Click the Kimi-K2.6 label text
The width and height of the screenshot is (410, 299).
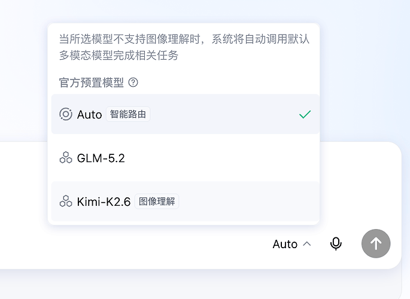click(104, 202)
